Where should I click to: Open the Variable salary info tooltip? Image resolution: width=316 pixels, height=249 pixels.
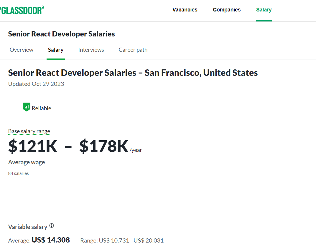(x=52, y=225)
